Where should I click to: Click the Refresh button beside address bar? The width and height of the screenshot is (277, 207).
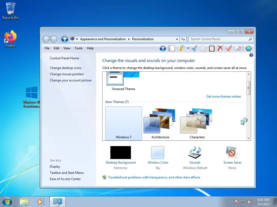click(183, 39)
